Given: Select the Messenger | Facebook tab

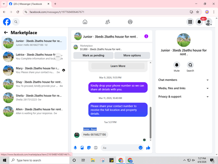Looking at the screenshot, I should [29, 4].
